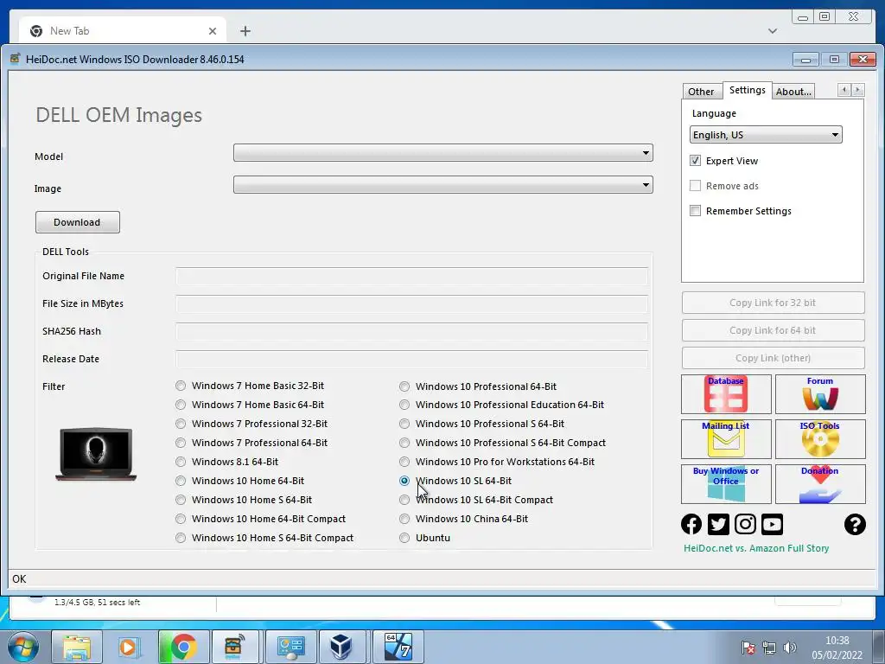Click Copy Link (other) button
This screenshot has width=885, height=664.
click(773, 358)
